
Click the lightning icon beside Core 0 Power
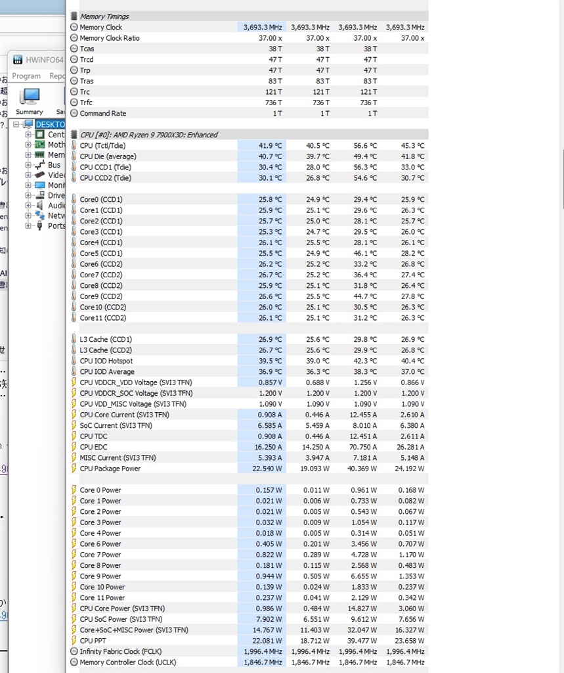(74, 490)
